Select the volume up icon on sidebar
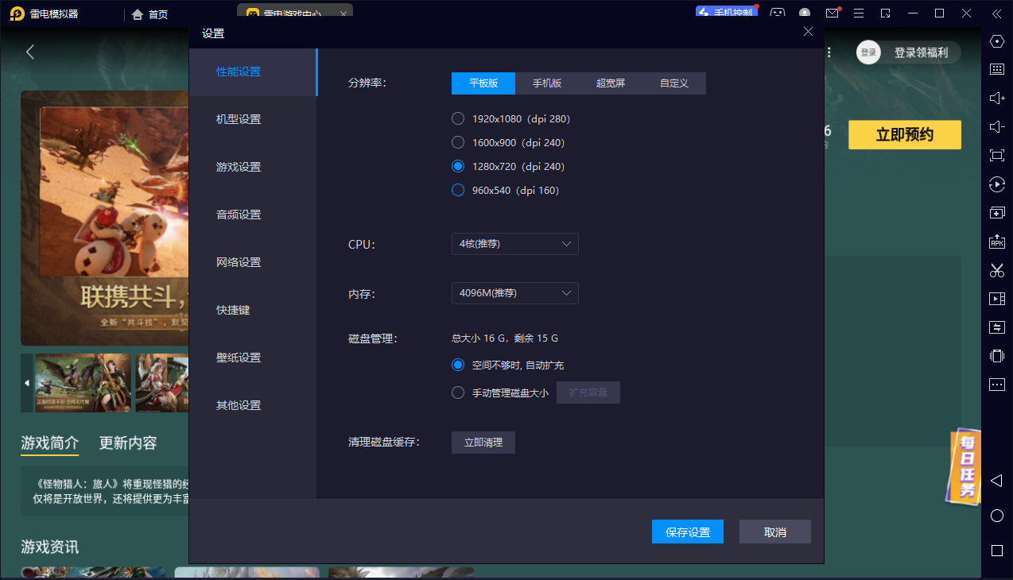 [x=997, y=98]
